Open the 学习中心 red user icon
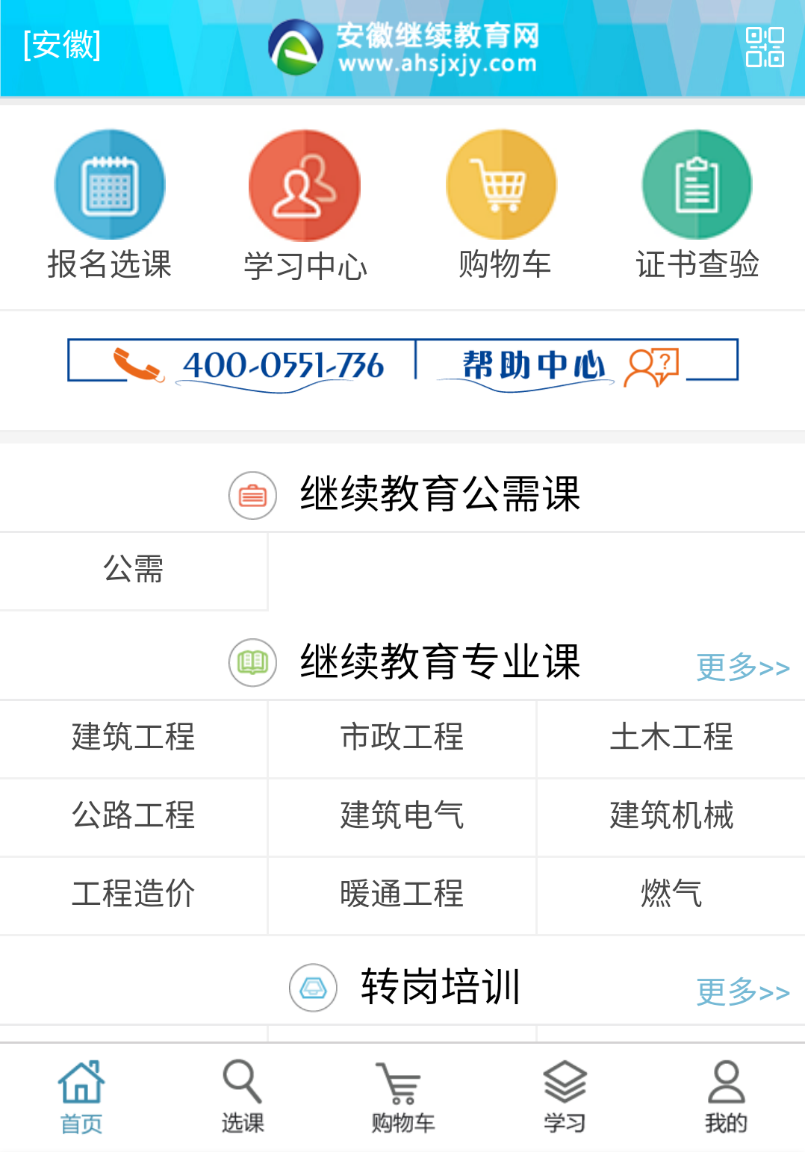This screenshot has width=805, height=1152. click(305, 185)
